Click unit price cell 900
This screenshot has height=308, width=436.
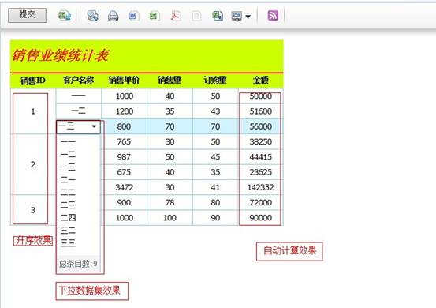pyautogui.click(x=124, y=202)
